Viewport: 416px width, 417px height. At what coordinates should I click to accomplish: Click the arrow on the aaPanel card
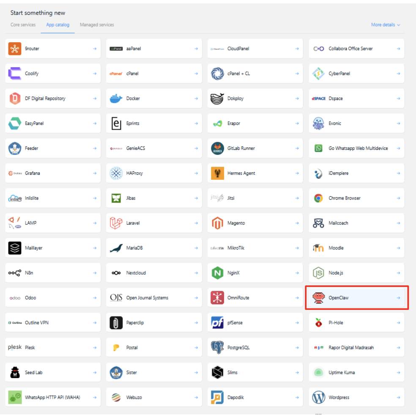point(196,49)
